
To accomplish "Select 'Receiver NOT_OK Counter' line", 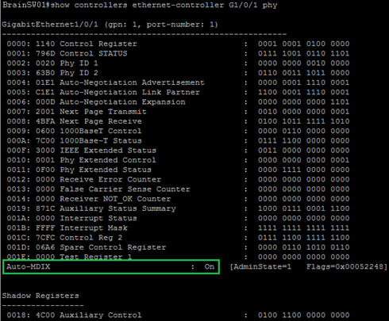I will (x=178, y=199).
